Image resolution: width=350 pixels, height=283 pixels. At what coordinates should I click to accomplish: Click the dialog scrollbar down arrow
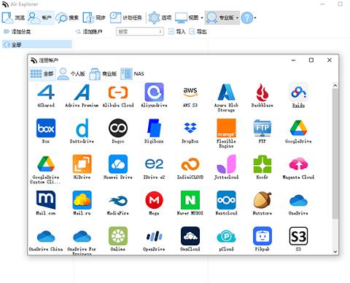(x=335, y=252)
